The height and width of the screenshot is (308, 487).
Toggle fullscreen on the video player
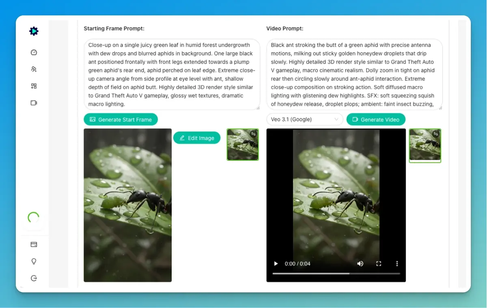pos(379,264)
